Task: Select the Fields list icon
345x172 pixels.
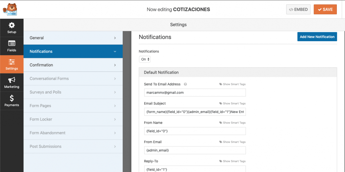Action: coord(12,43)
